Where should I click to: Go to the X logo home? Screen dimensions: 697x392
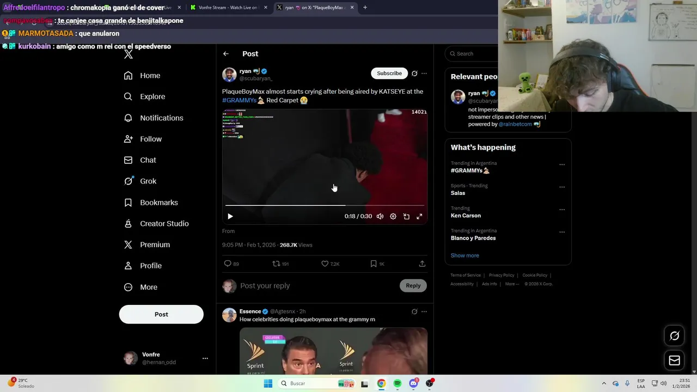point(129,54)
